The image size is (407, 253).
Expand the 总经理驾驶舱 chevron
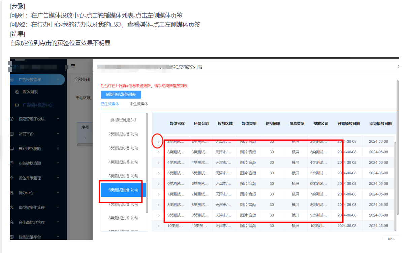coord(58,148)
